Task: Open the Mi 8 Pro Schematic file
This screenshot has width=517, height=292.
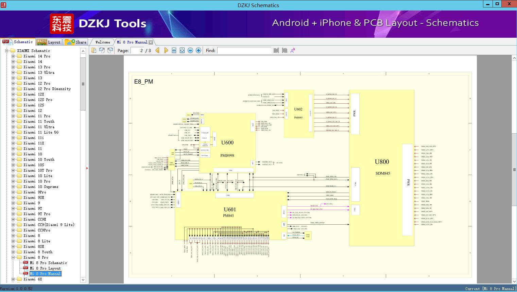Action: [48, 263]
